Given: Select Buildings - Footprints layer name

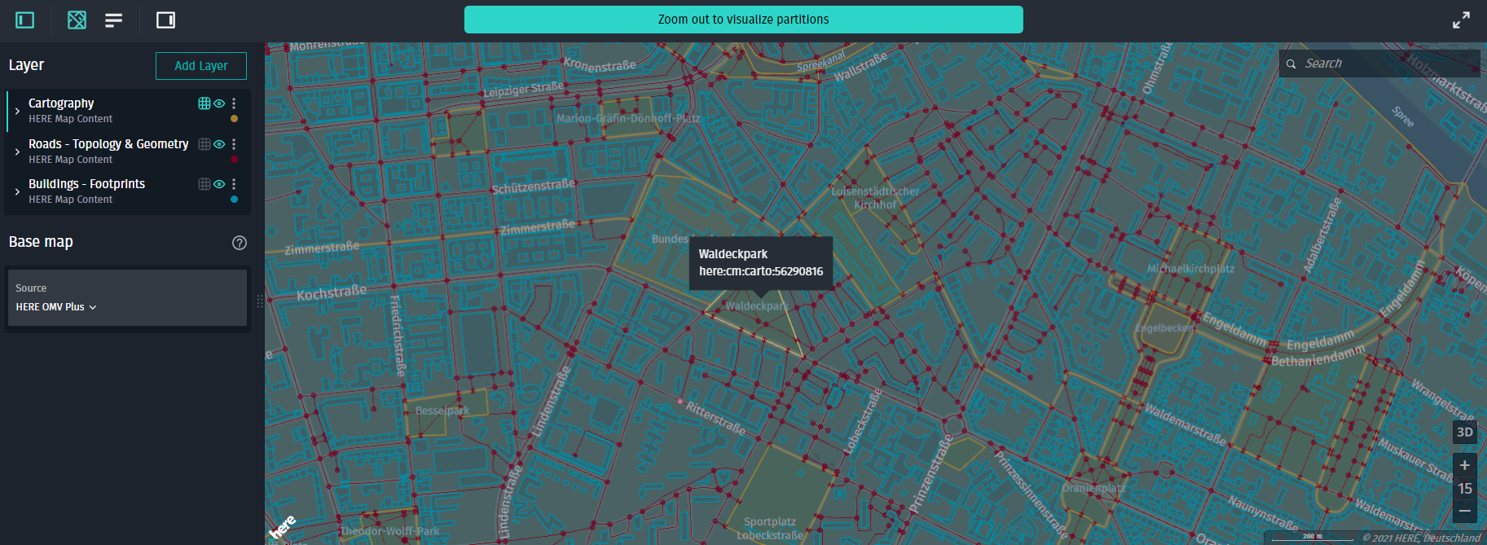Looking at the screenshot, I should click(86, 184).
